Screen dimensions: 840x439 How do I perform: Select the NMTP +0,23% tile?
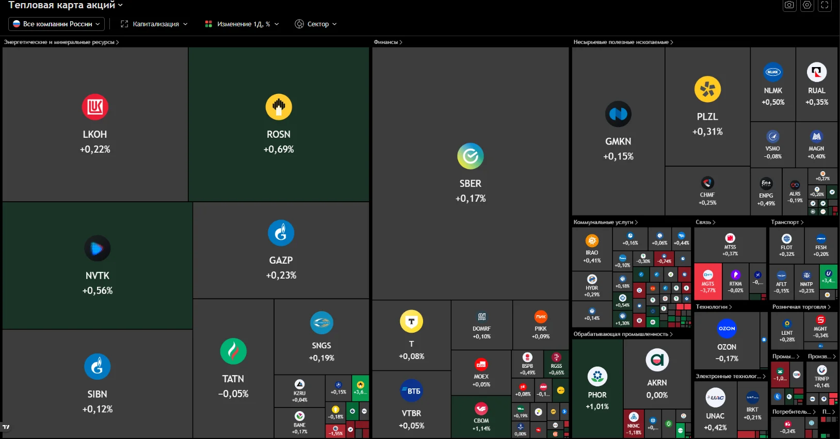point(806,282)
